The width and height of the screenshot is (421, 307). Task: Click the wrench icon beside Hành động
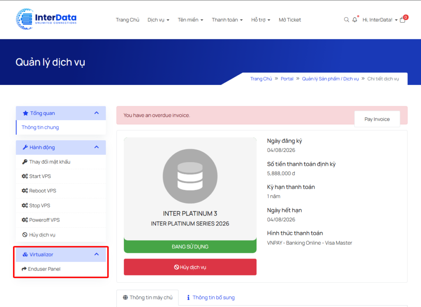coord(25,147)
